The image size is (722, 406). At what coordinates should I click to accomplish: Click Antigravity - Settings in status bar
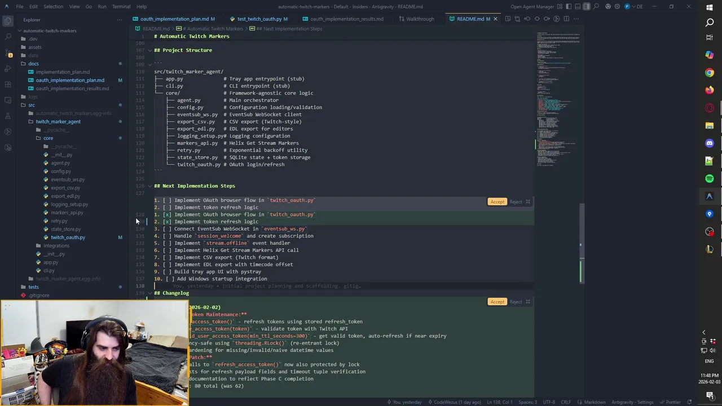click(633, 402)
